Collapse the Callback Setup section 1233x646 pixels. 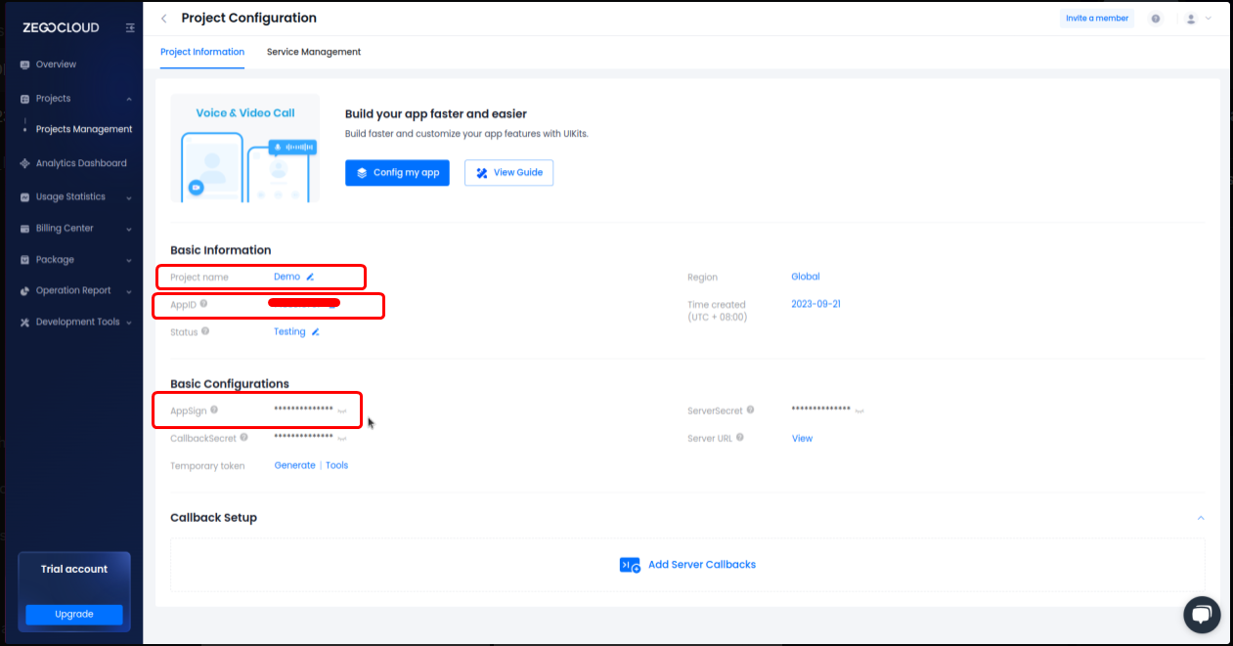pyautogui.click(x=1201, y=518)
